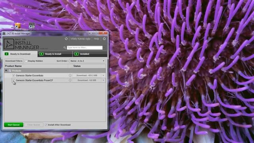Open info for Genesis Starter Essentials PoserCF

[x=70, y=80]
